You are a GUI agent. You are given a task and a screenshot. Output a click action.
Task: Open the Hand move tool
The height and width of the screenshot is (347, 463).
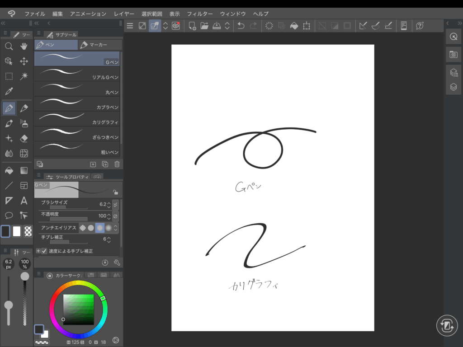point(24,46)
